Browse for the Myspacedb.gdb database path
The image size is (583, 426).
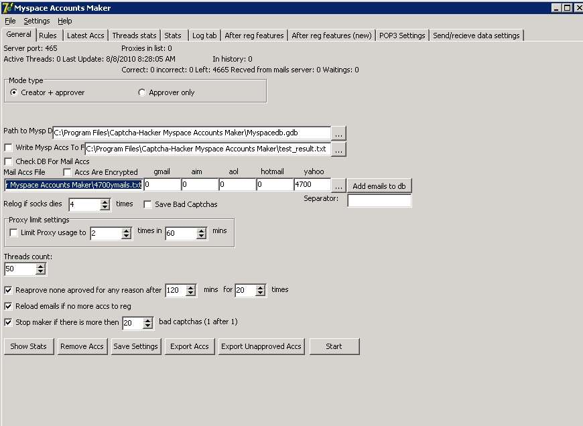[x=338, y=133]
